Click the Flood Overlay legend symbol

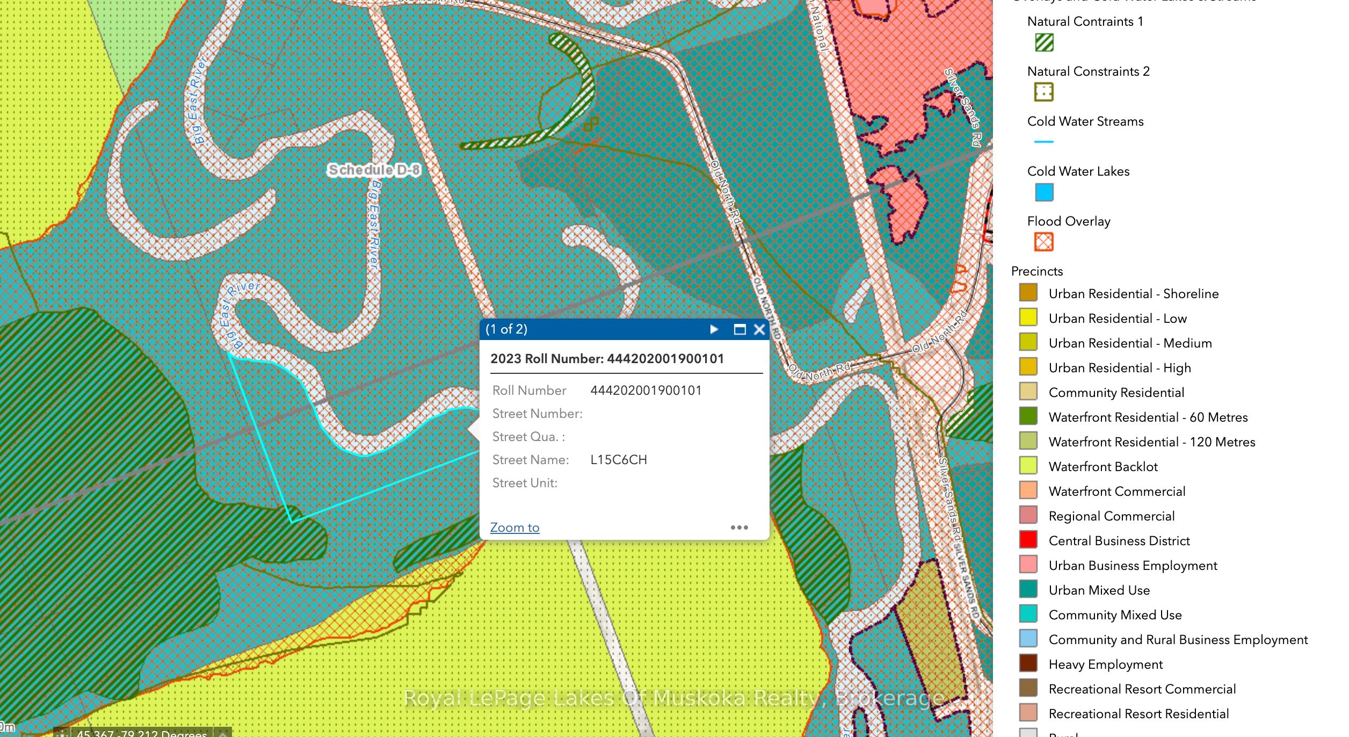pyautogui.click(x=1043, y=242)
